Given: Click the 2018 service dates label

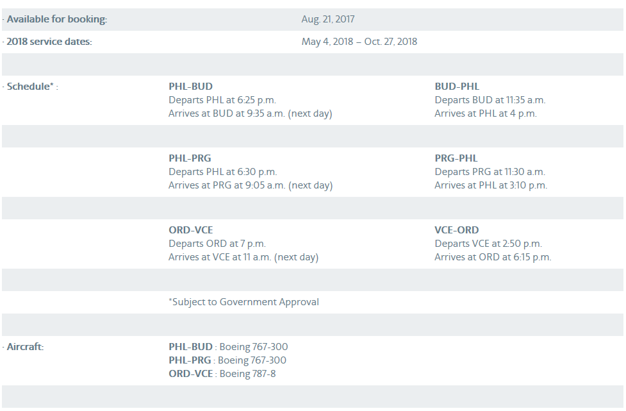Looking at the screenshot, I should click(x=49, y=42).
